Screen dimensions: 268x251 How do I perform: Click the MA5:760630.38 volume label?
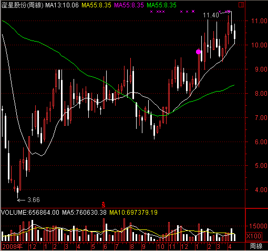(84, 213)
